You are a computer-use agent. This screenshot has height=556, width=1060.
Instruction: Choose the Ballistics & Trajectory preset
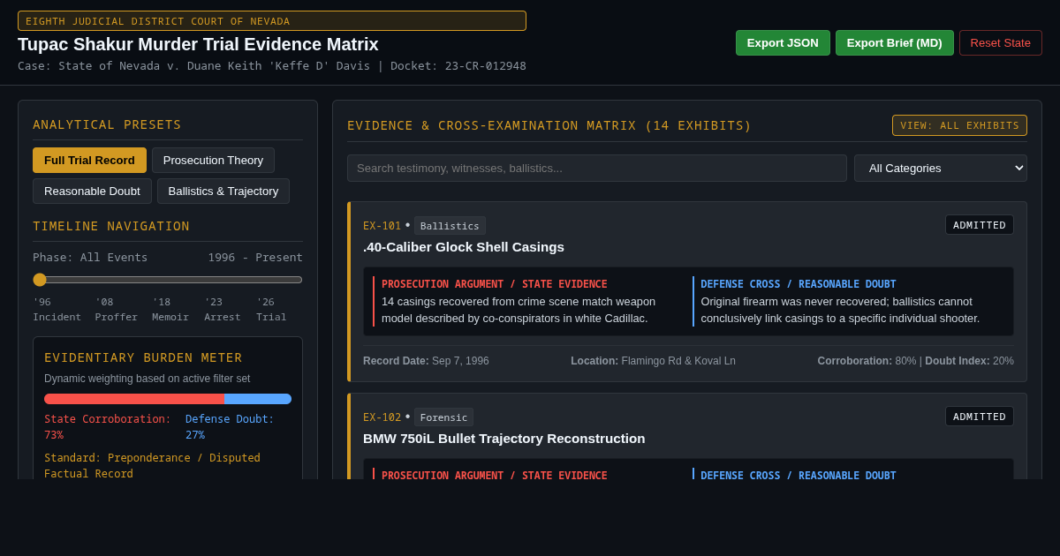223,191
